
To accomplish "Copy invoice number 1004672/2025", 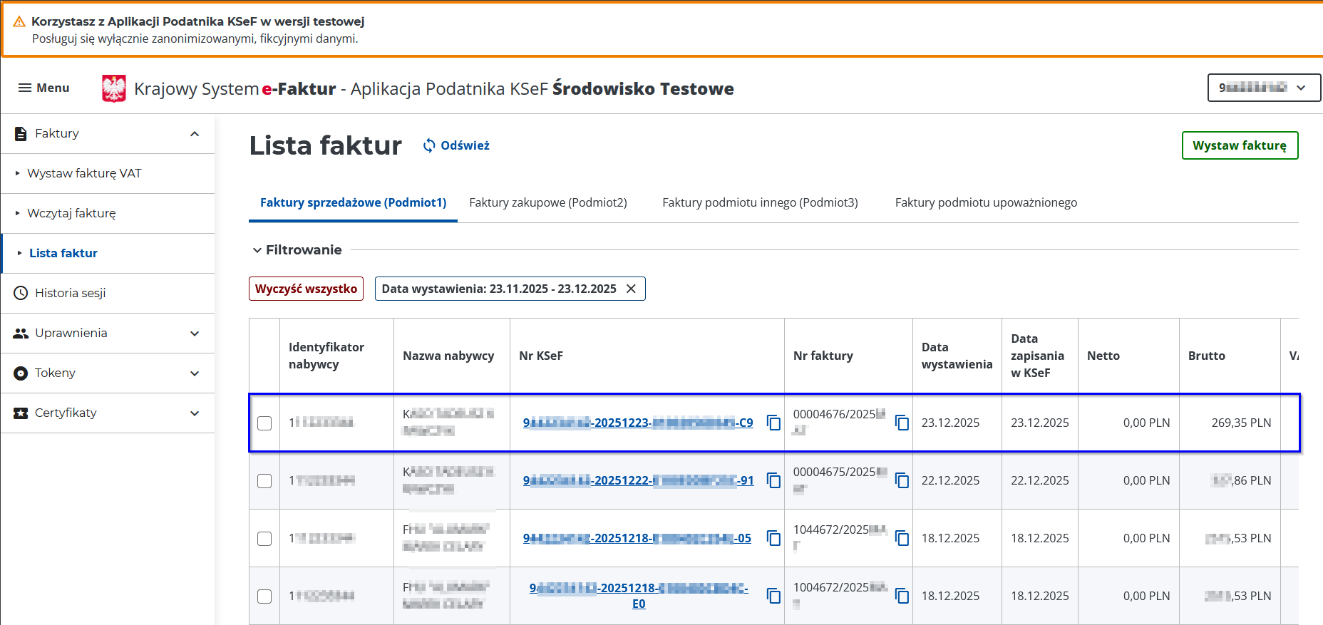I will click(902, 596).
